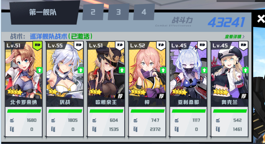The image size is (265, 144).
Task: Click green upgrade arrow on 厌战 card
Action: tap(80, 70)
